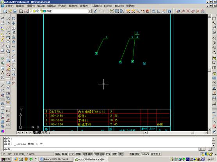This screenshot has height=162, width=217.
Task: Open the Help question mark icon
Action: point(169,11)
